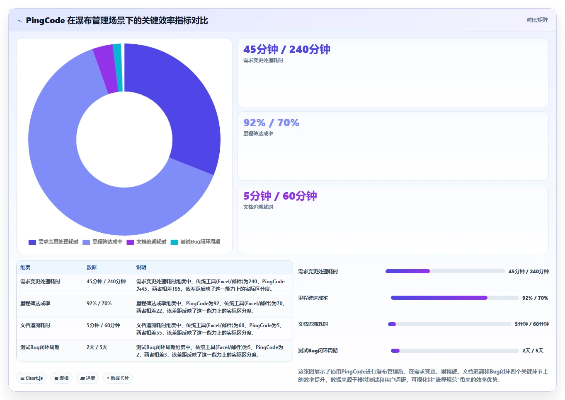Viewport: 565px width, 400px height.
Task: Click the 测试Bug闭环周期 legend label
Action: pos(200,242)
